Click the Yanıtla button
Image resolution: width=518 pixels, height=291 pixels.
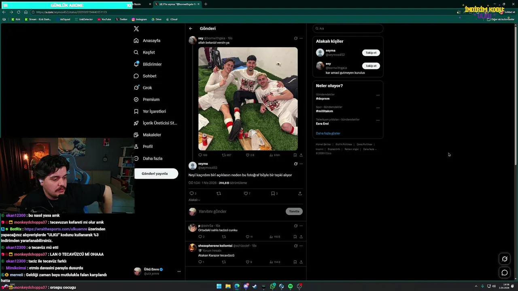tap(294, 211)
